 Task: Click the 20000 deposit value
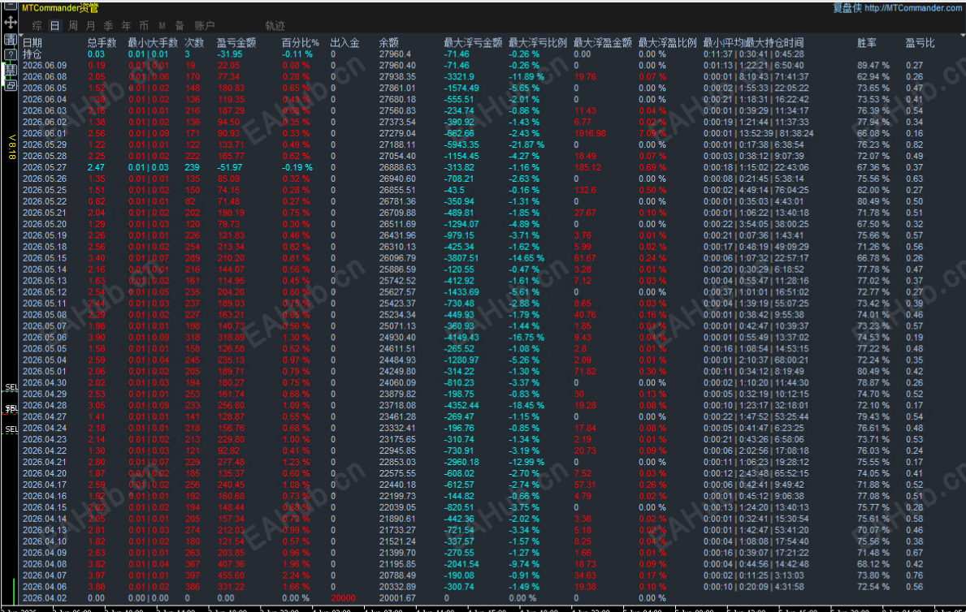point(343,598)
